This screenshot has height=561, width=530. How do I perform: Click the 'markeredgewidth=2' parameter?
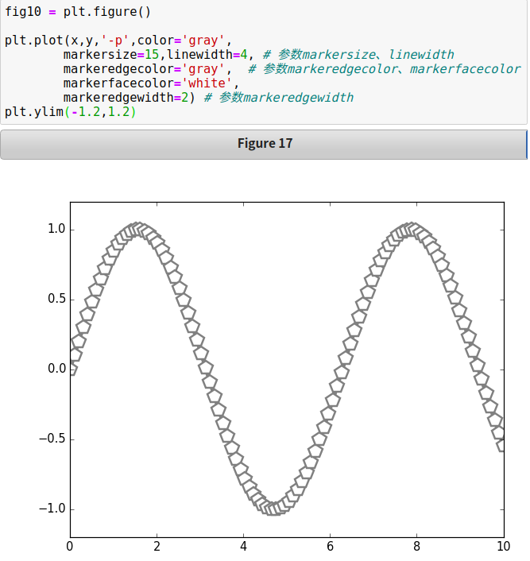(126, 98)
